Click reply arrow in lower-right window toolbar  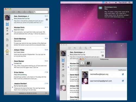click(x=75, y=48)
